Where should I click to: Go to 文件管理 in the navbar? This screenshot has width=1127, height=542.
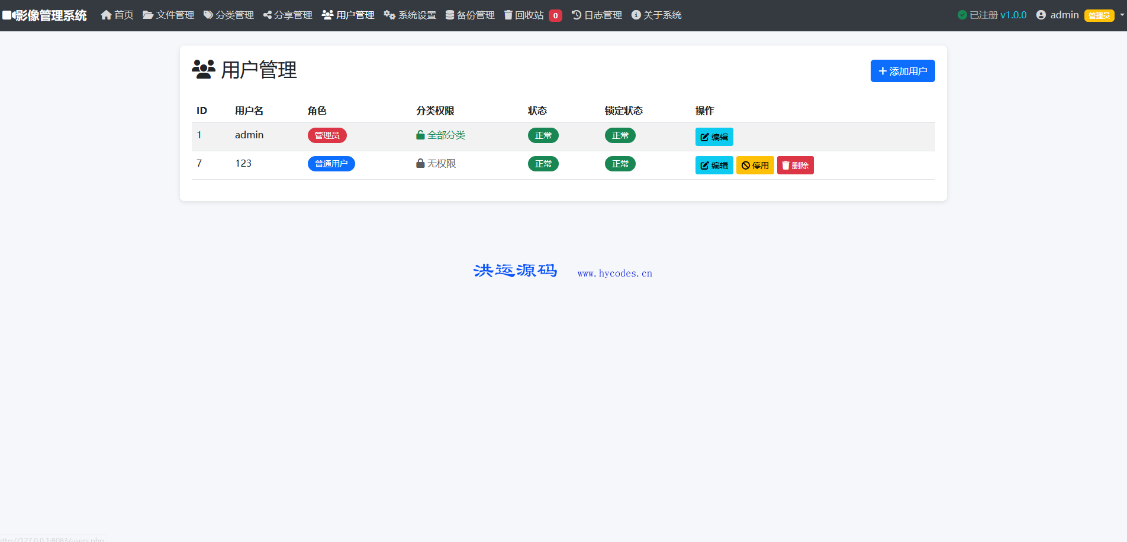click(168, 15)
